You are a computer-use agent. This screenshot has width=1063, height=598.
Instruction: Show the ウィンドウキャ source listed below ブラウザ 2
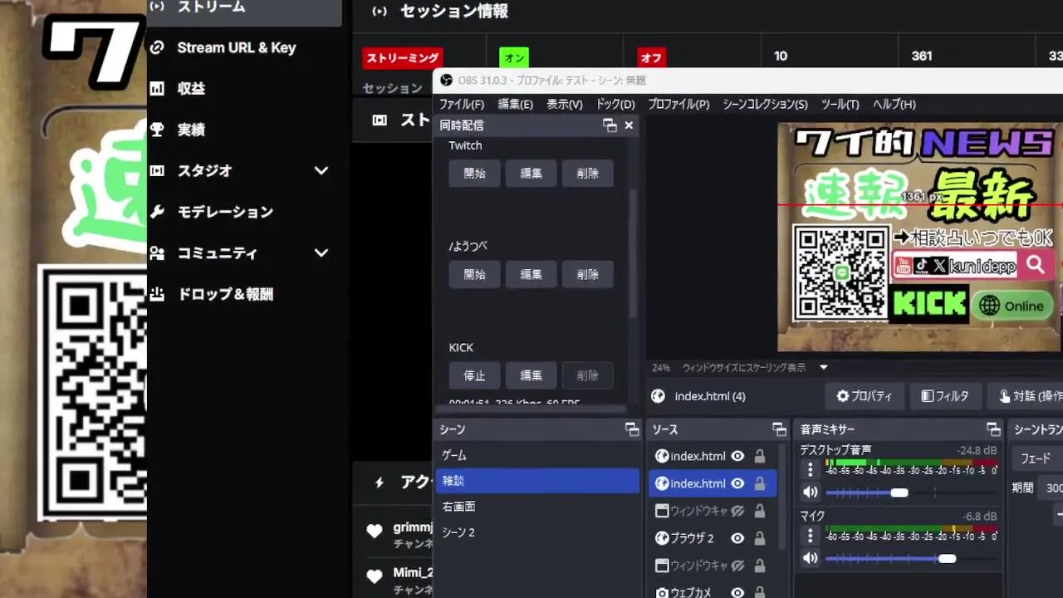tap(737, 566)
